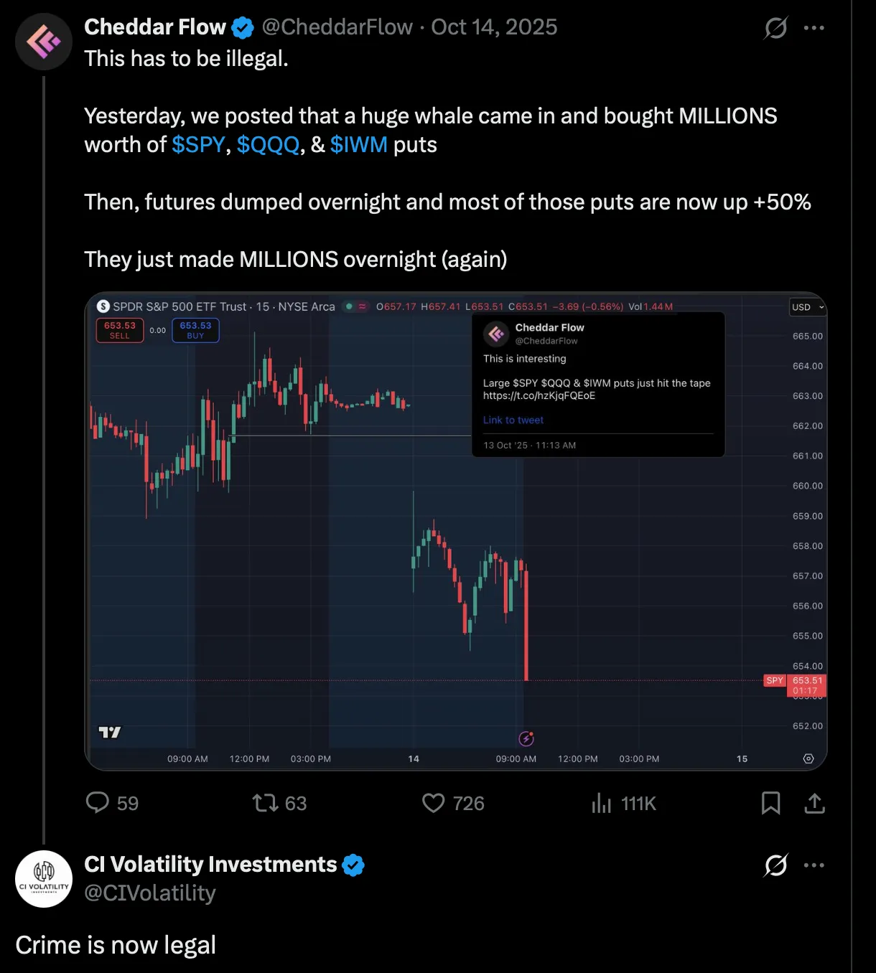Click the analytics bars icon showing 111K views
Viewport: 876px width, 973px height.
point(602,804)
